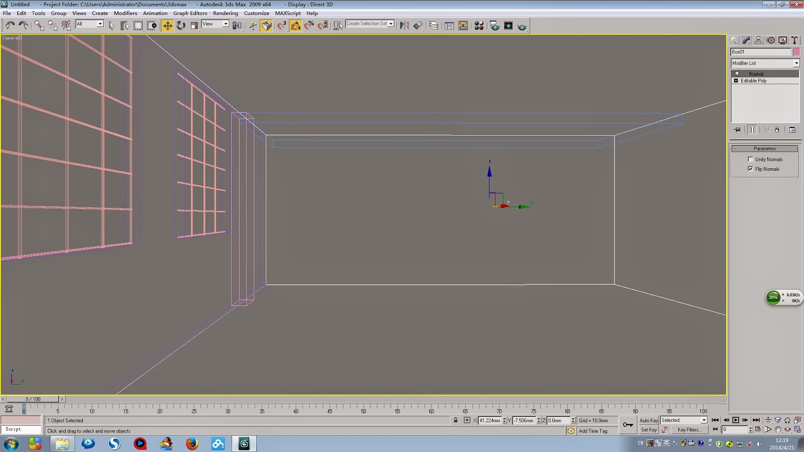Click the Box01 object name field
The width and height of the screenshot is (804, 452).
tap(761, 52)
